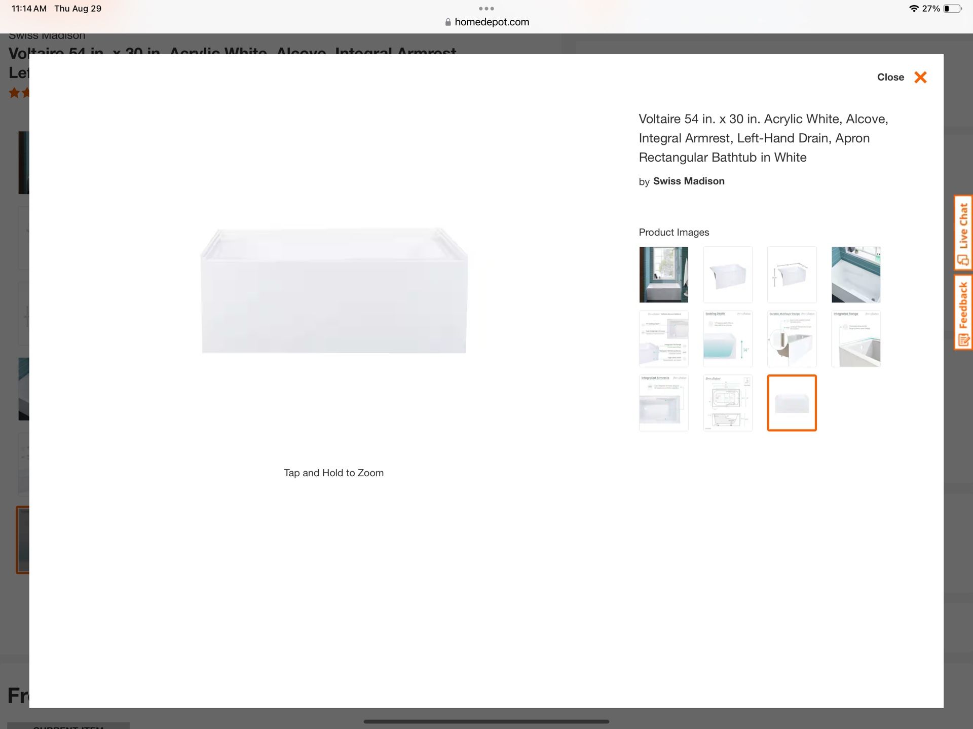This screenshot has width=973, height=729.
Task: Select the features overview infographic thumbnail
Action: pos(663,338)
